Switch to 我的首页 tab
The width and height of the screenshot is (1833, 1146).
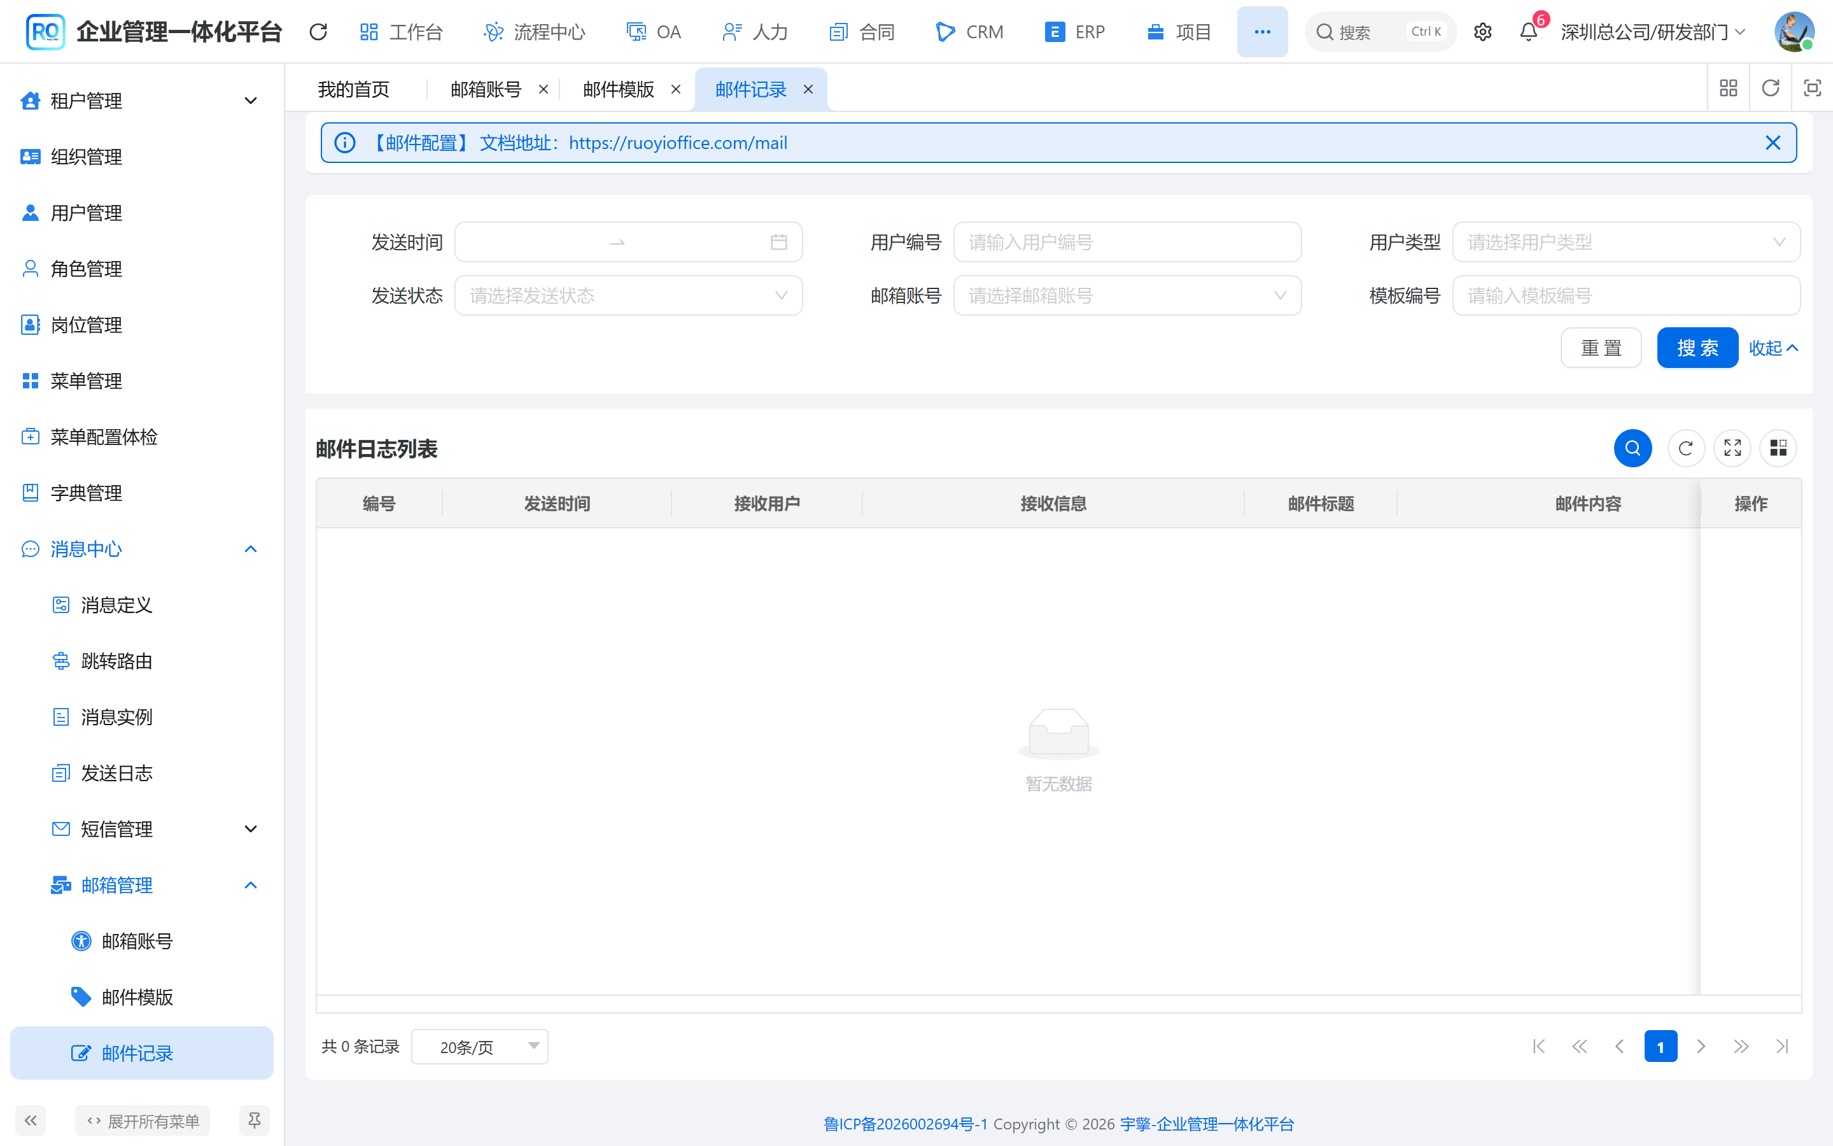click(354, 89)
